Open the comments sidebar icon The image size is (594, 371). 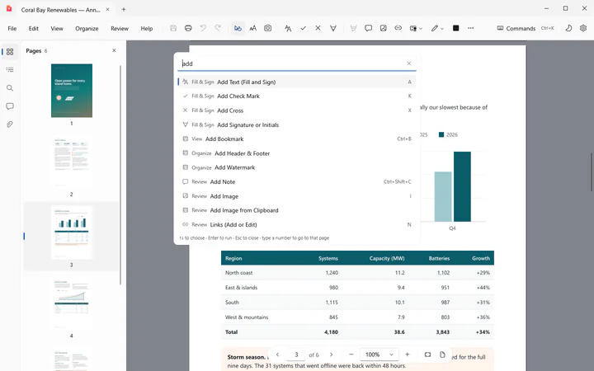click(x=10, y=106)
